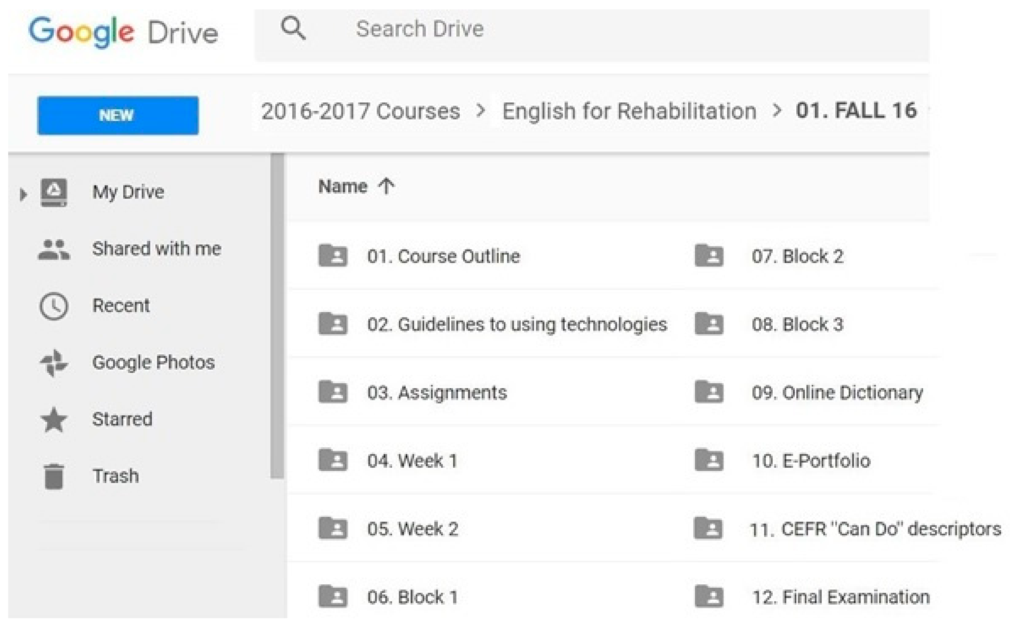Open Google Photos pinwheel icon
Viewport: 1012px width, 628px height.
(54, 363)
